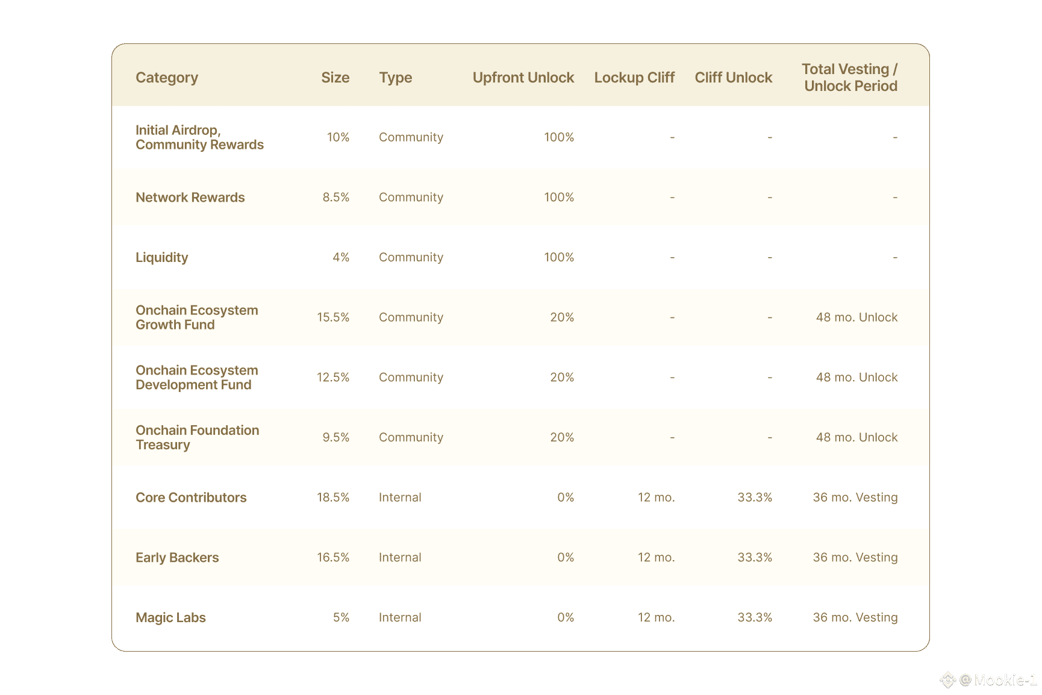Click Internal type in Core Contributors row
The width and height of the screenshot is (1042, 695).
click(400, 497)
